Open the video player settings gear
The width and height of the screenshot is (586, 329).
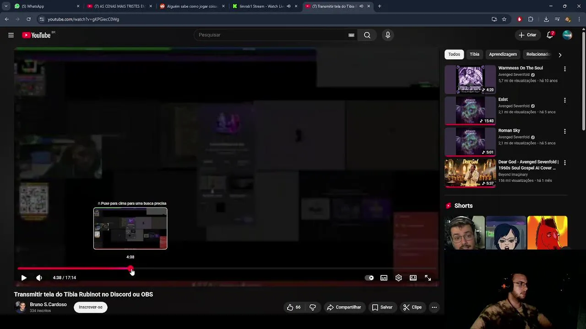399,278
